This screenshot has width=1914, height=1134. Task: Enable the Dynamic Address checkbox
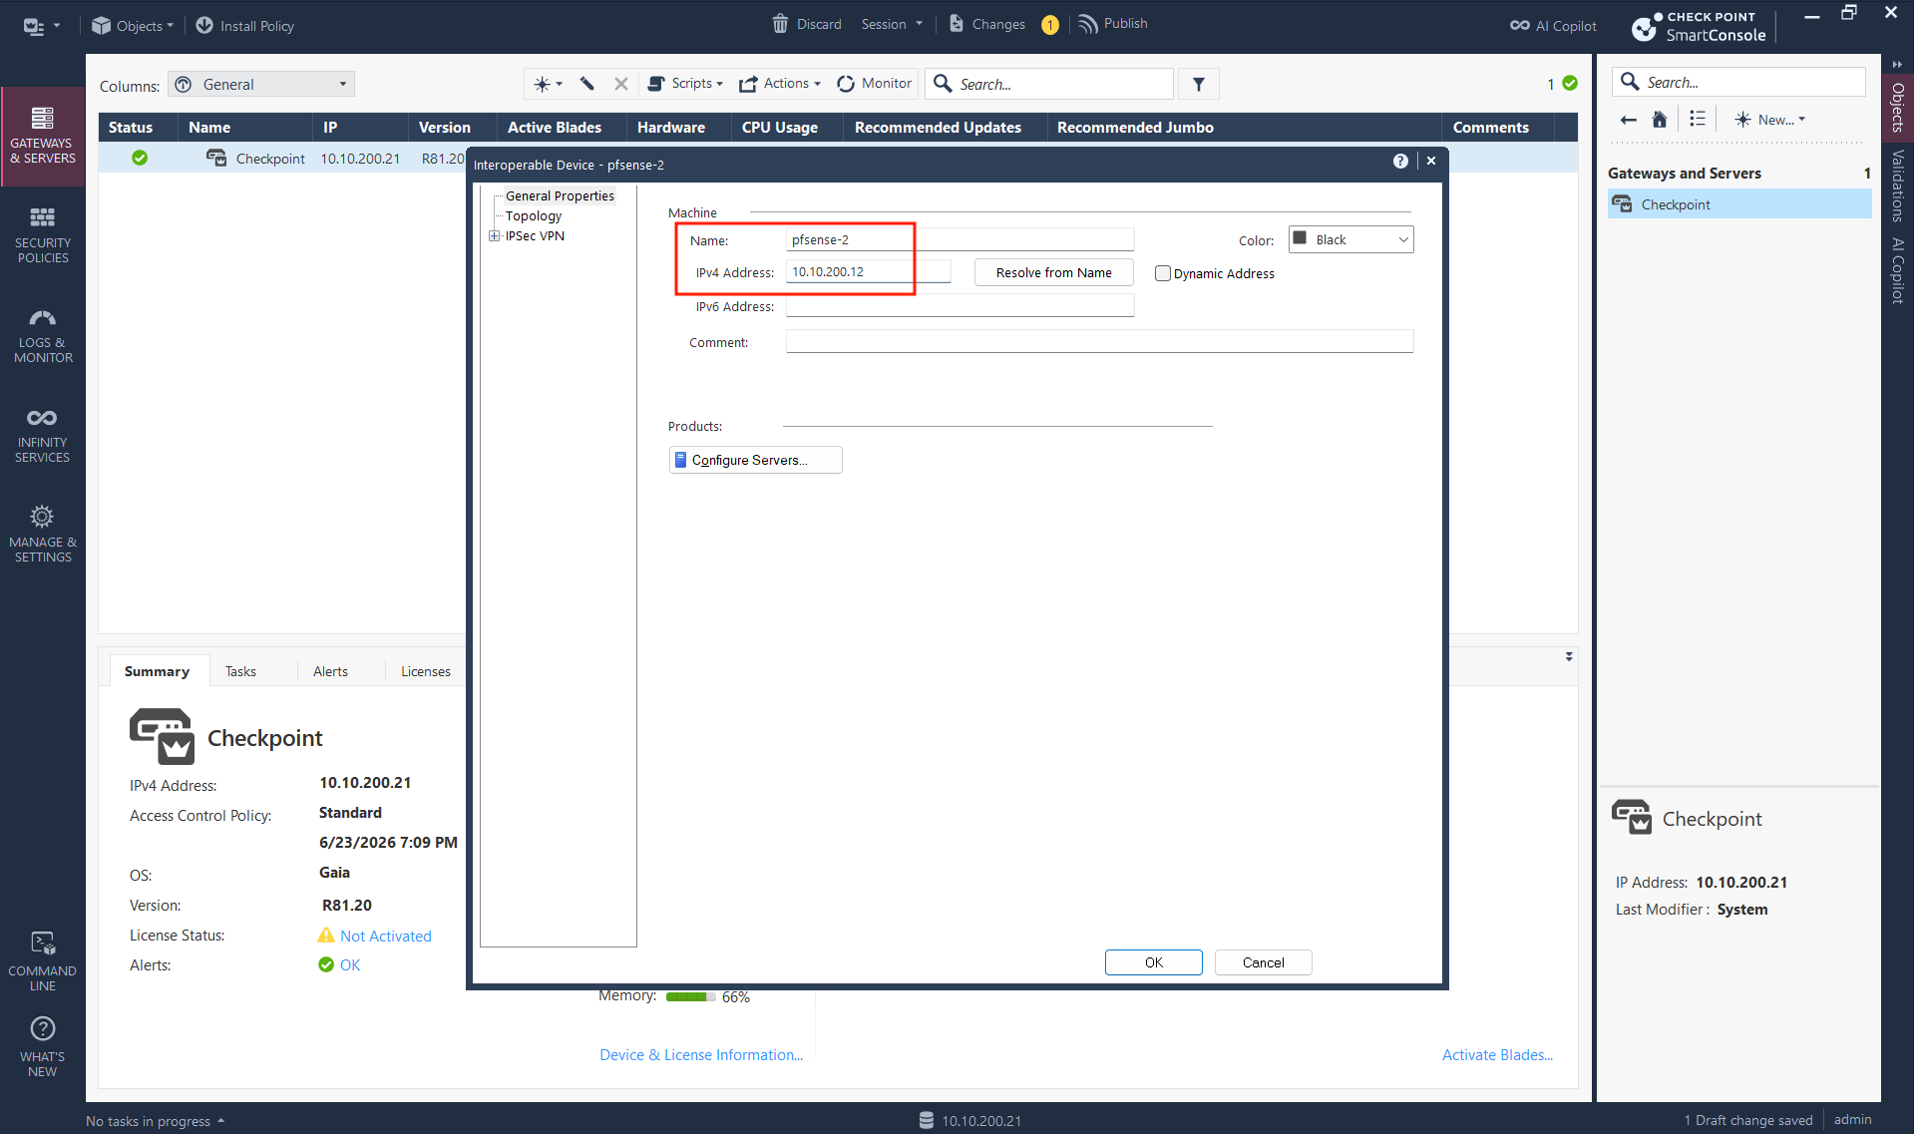point(1162,273)
